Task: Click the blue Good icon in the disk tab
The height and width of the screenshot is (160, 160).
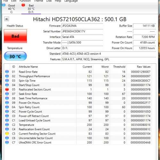Action: click(x=4, y=5)
